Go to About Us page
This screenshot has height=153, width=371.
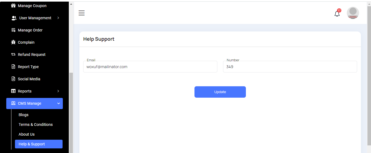[x=27, y=134]
